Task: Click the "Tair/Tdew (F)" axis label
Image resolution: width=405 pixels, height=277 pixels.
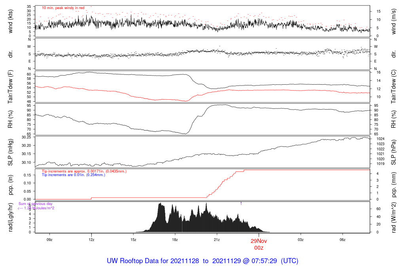Action: [10, 87]
